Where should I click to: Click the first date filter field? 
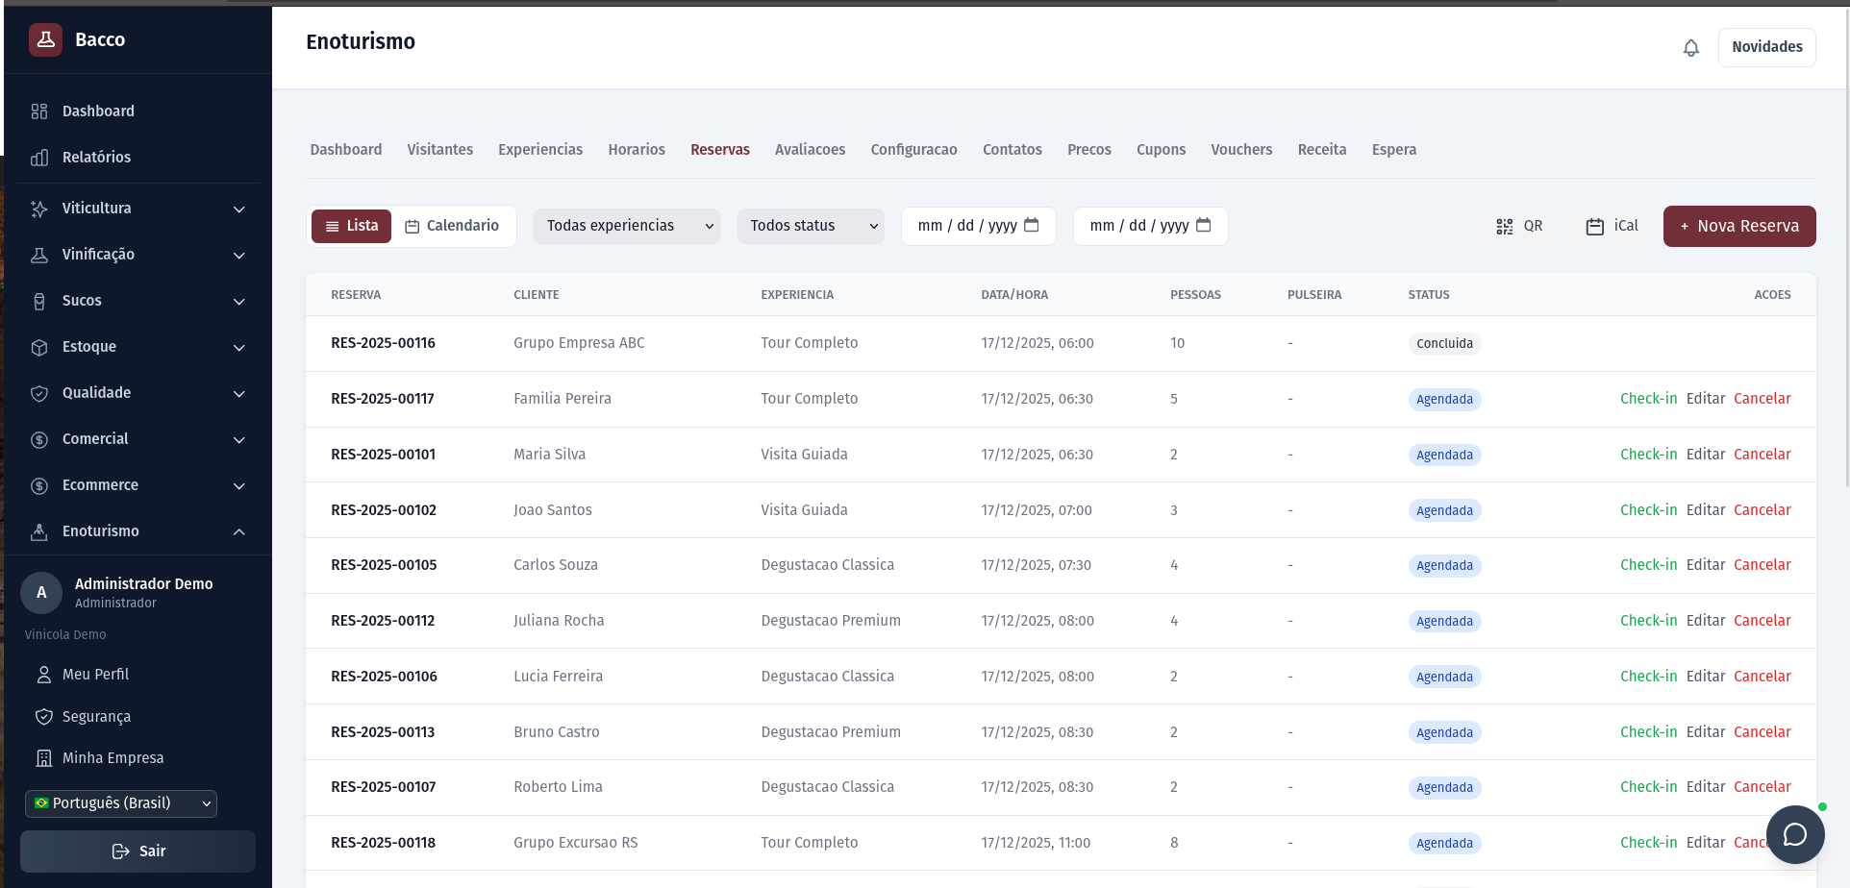977,226
